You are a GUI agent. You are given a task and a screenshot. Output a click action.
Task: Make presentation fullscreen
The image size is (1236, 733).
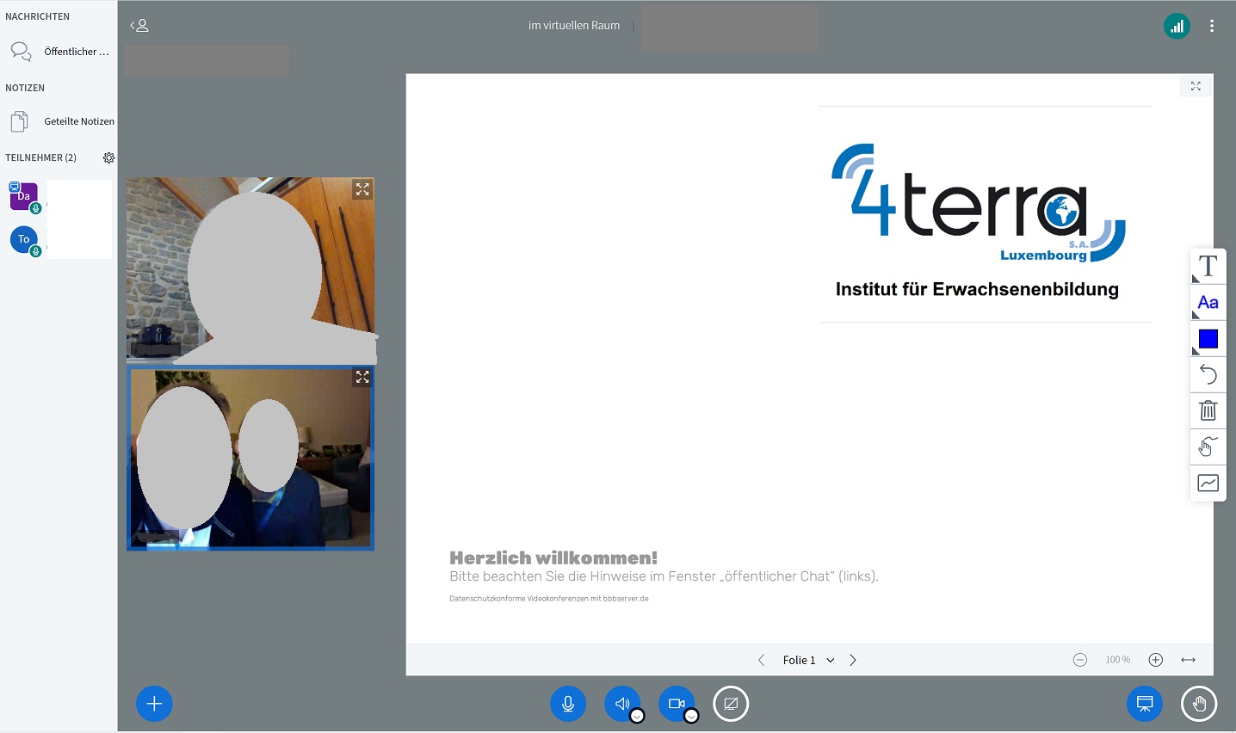point(1196,86)
